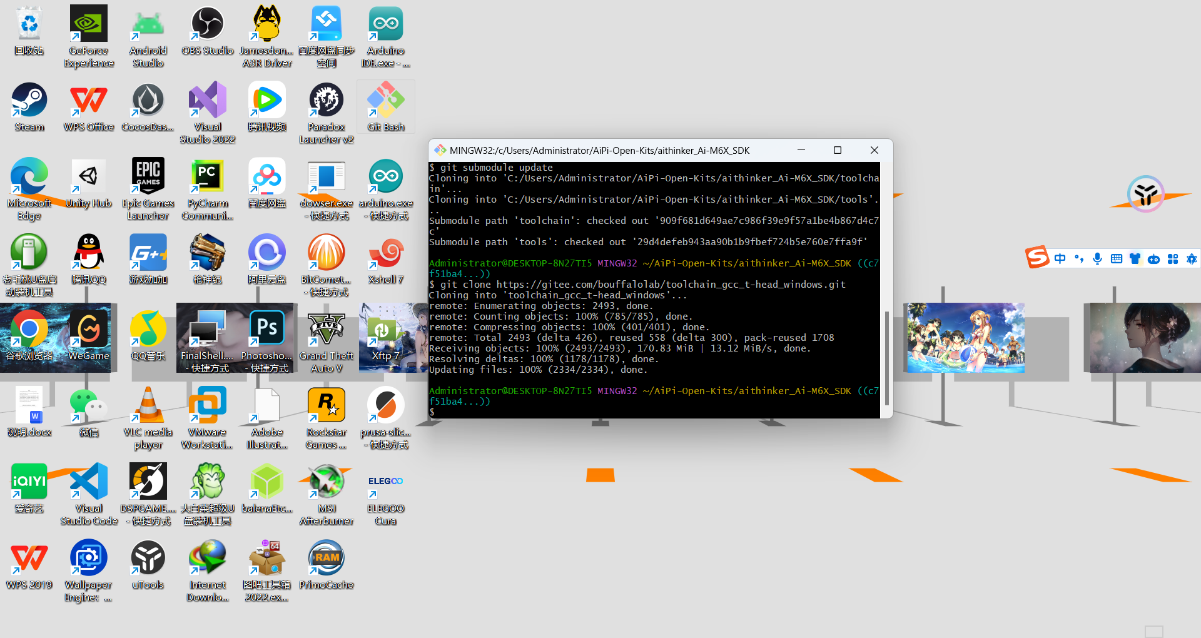Open Visual Studio Code
This screenshot has height=638, width=1201.
pos(89,494)
